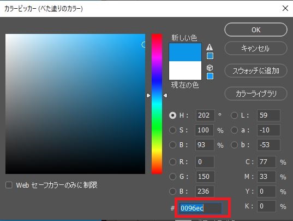Select the H hue radio button

tap(172, 115)
